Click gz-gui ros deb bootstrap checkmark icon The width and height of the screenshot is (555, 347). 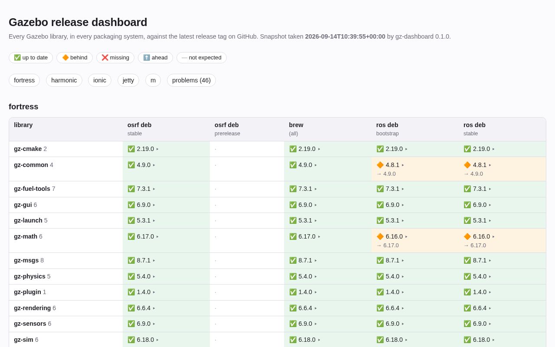pos(380,205)
